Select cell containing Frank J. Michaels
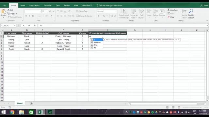The width and height of the screenshot is (209, 117). (x=63, y=36)
